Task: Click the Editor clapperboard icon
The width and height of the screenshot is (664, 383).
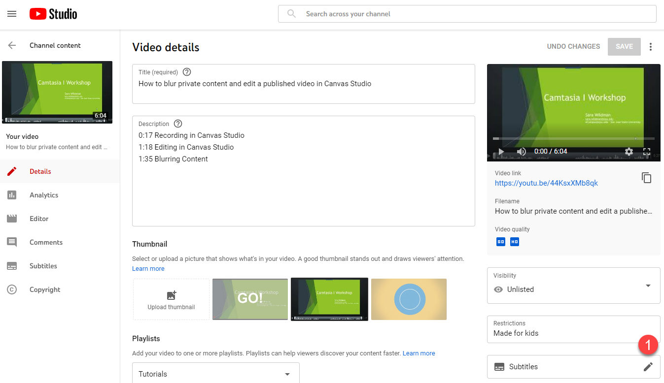Action: 12,219
